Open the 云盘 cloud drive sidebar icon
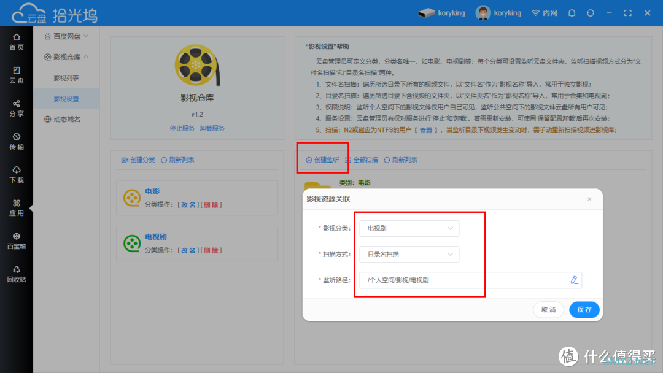The image size is (663, 373). pyautogui.click(x=17, y=75)
